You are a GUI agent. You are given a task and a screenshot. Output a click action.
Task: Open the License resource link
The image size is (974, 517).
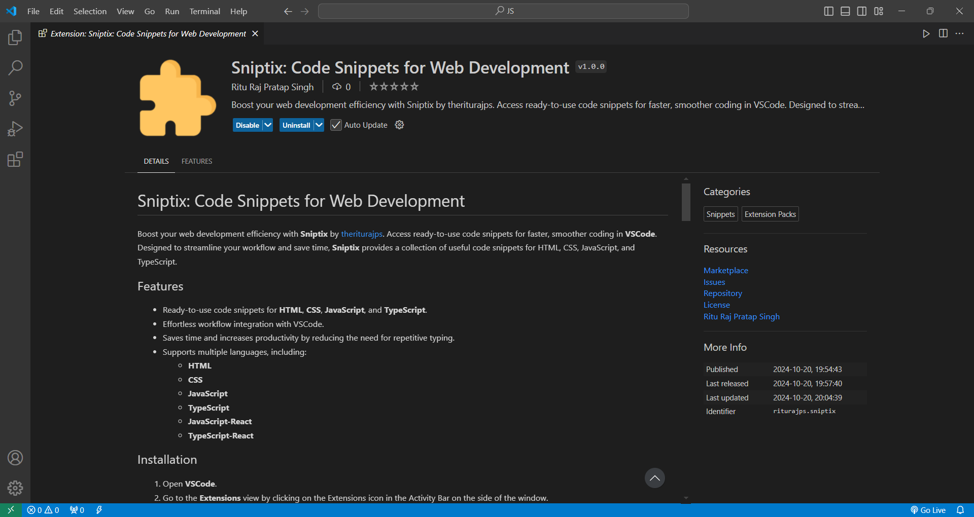716,305
